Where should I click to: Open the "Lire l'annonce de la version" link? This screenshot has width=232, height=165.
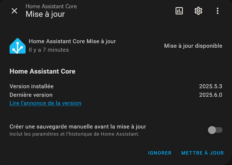point(45,103)
